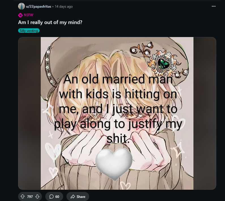Downvote the post with the down arrow
Screen dimensions: 225x201
pyautogui.click(x=37, y=197)
